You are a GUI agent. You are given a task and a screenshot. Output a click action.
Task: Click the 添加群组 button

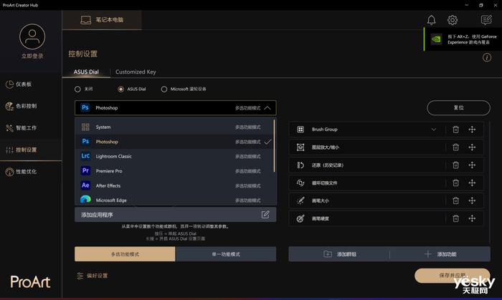[339, 254]
